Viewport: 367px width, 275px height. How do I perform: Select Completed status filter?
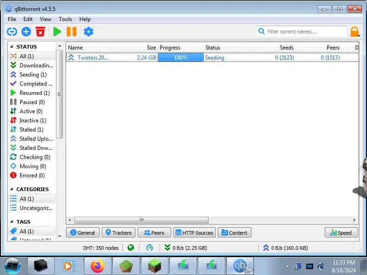click(32, 84)
